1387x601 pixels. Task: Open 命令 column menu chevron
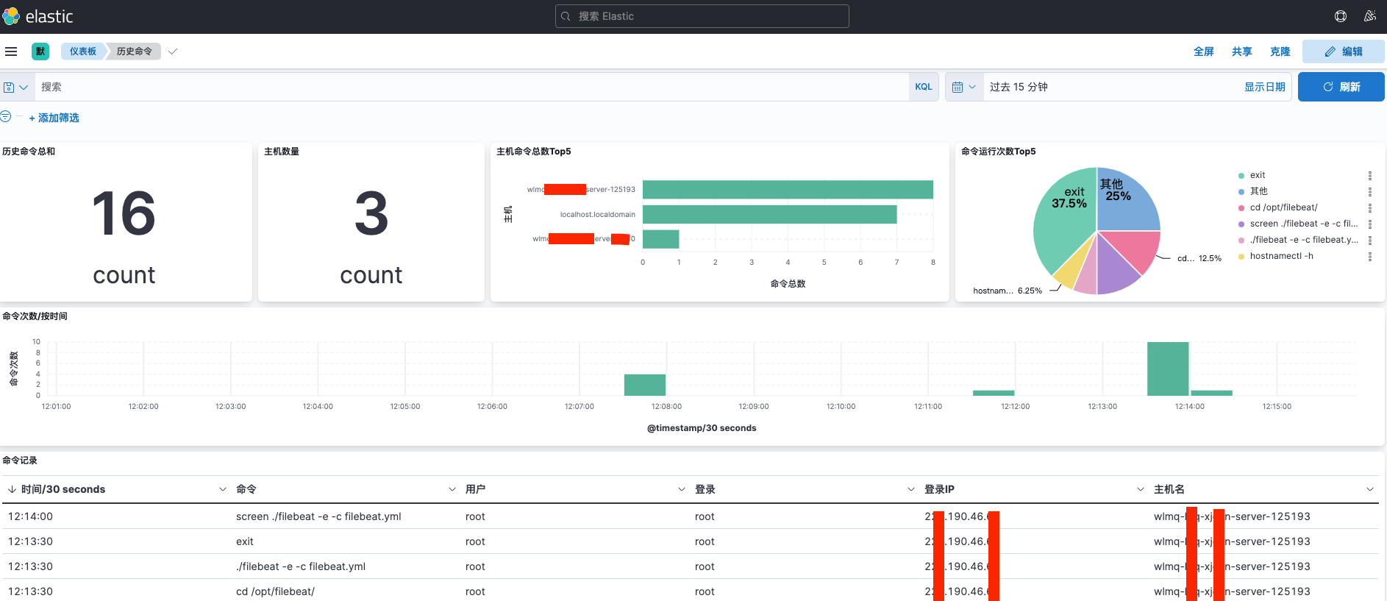[x=452, y=489]
